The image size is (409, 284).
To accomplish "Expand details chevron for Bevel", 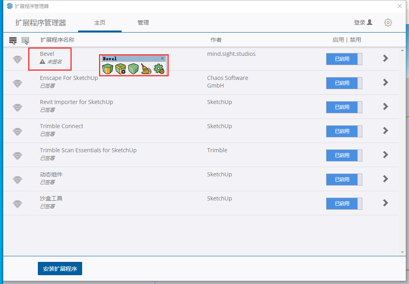I will (386, 58).
